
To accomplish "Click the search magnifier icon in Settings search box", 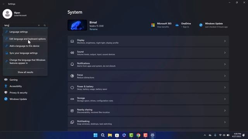I will pos(45,25).
